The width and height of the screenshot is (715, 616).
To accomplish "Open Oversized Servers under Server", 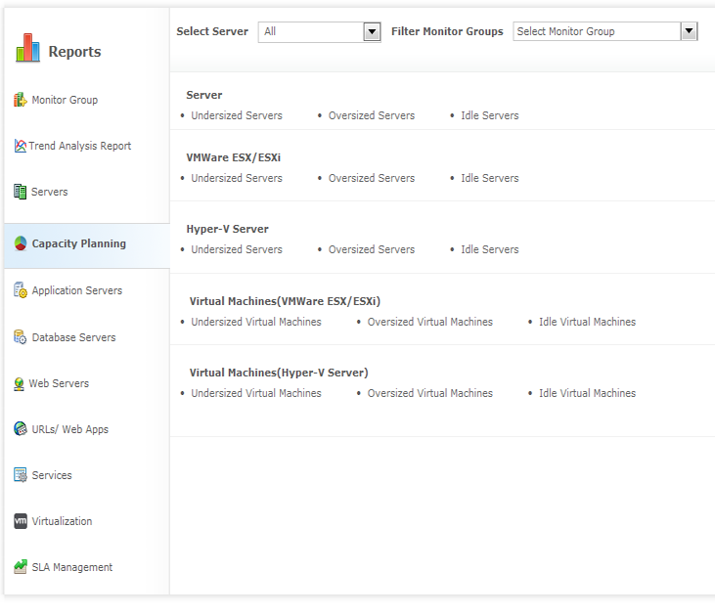I will coord(372,115).
